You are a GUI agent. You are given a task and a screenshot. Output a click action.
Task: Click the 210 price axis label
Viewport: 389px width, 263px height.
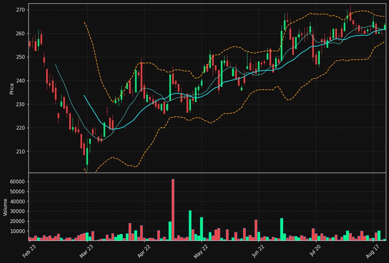click(x=21, y=151)
